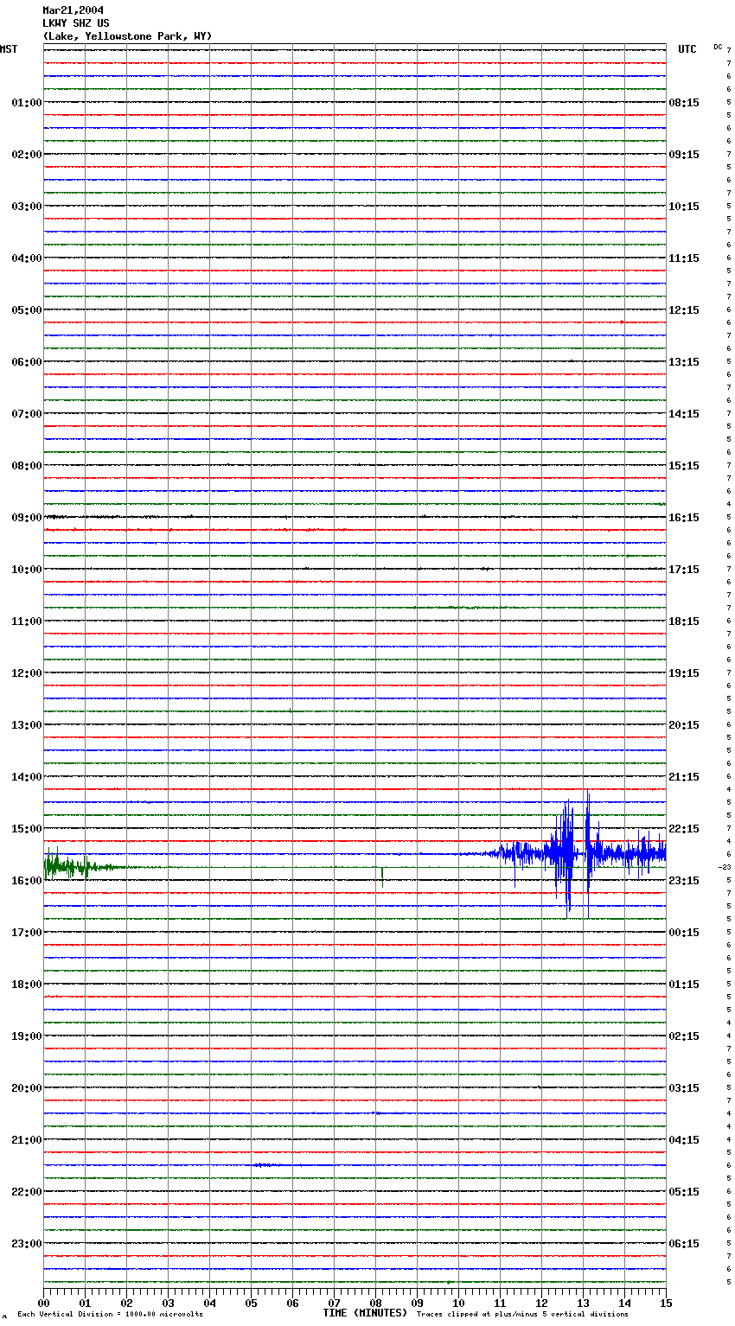Viewport: 735px width, 1326px height.
Task: Click the 05 tick on minute axis
Action: click(251, 1303)
